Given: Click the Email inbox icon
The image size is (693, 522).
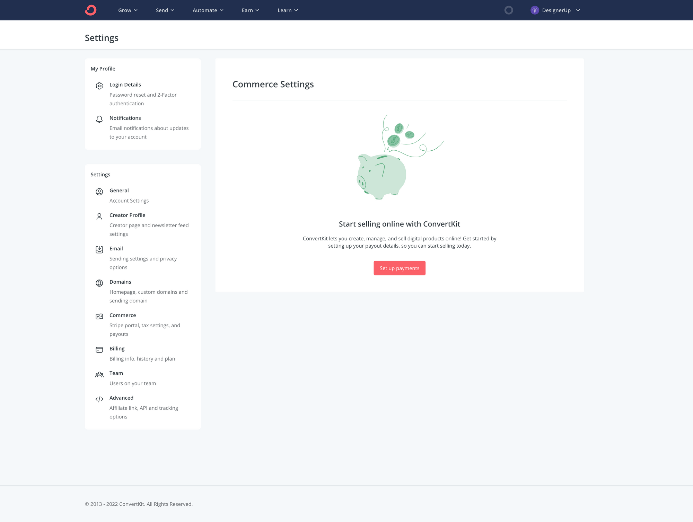Looking at the screenshot, I should [x=99, y=250].
